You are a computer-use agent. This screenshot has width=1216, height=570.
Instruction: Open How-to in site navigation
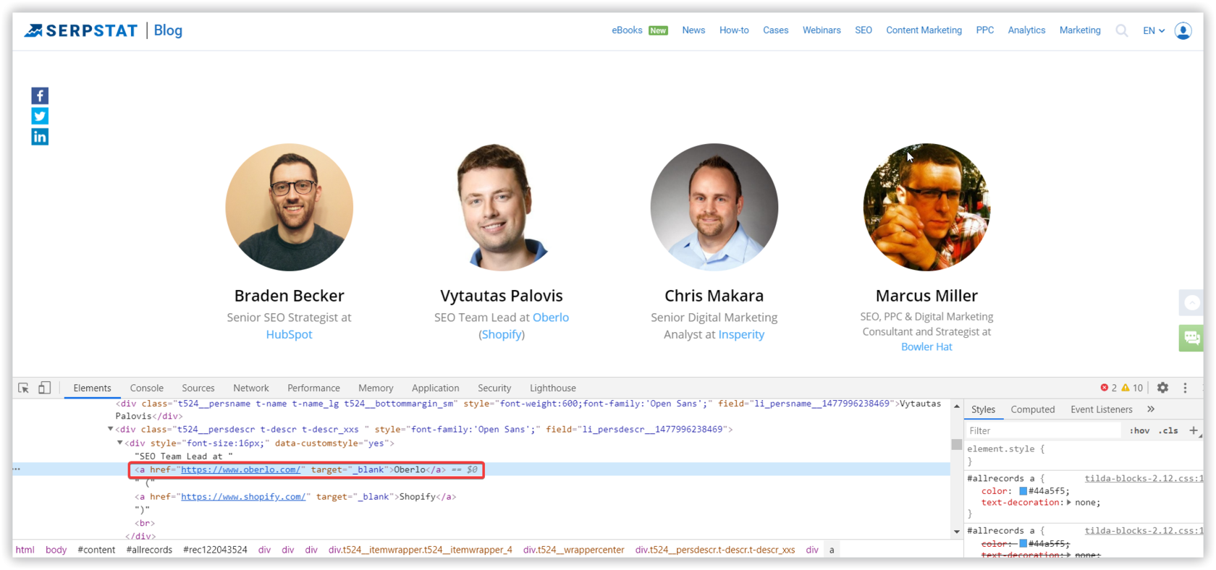(x=734, y=30)
